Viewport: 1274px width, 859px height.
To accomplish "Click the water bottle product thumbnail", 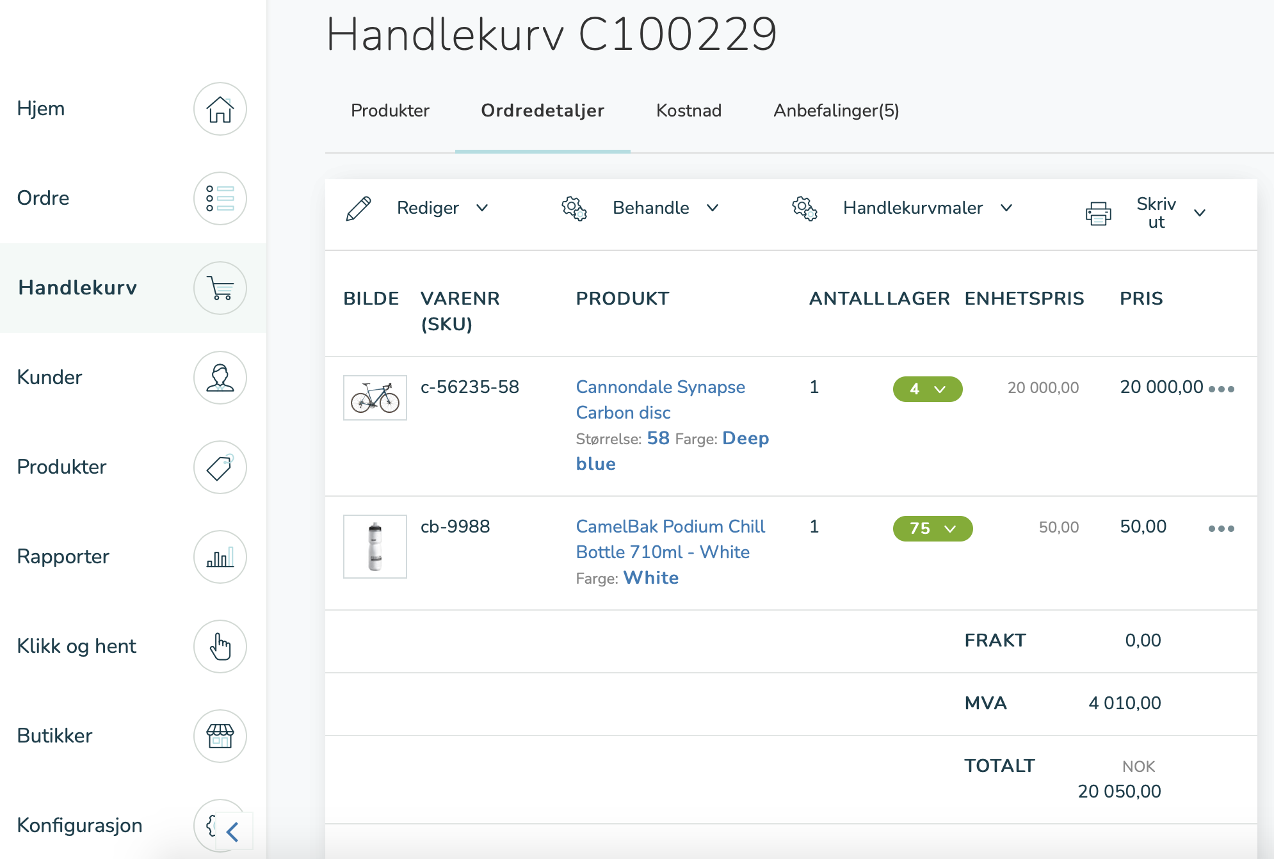I will 375,547.
